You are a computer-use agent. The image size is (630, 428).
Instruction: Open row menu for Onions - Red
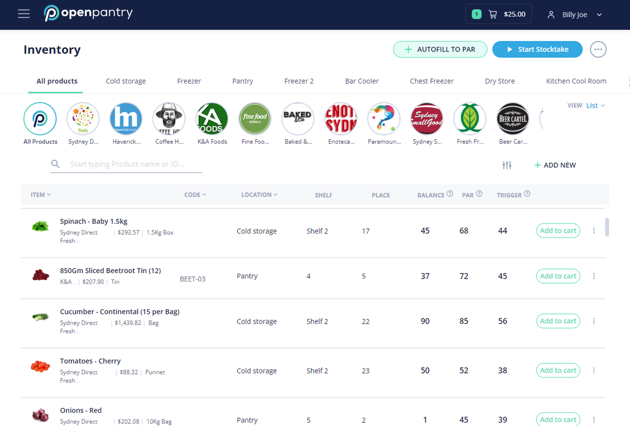[x=594, y=420]
